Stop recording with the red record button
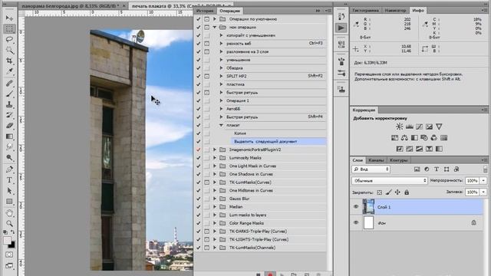Viewport: 491px width, 276px height. (270, 274)
